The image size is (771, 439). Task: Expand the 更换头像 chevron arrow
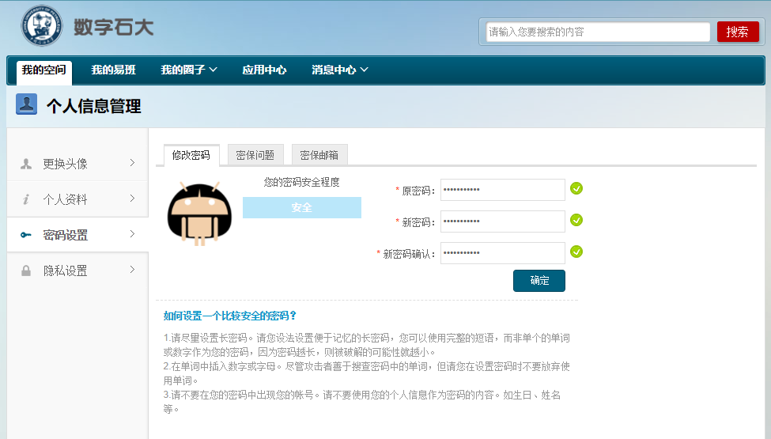click(x=132, y=163)
